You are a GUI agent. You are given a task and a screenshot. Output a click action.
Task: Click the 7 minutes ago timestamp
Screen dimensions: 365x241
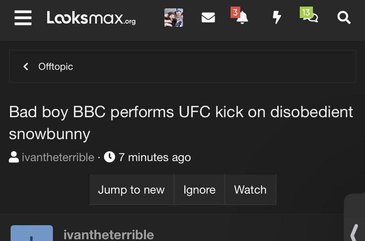pyautogui.click(x=155, y=158)
